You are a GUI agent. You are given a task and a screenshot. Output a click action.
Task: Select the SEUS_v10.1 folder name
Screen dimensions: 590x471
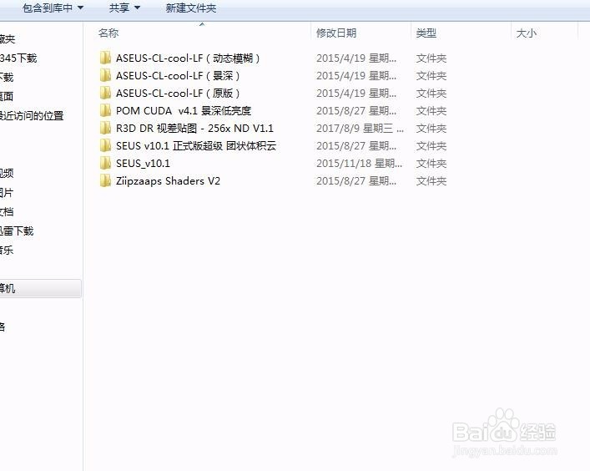pyautogui.click(x=143, y=164)
